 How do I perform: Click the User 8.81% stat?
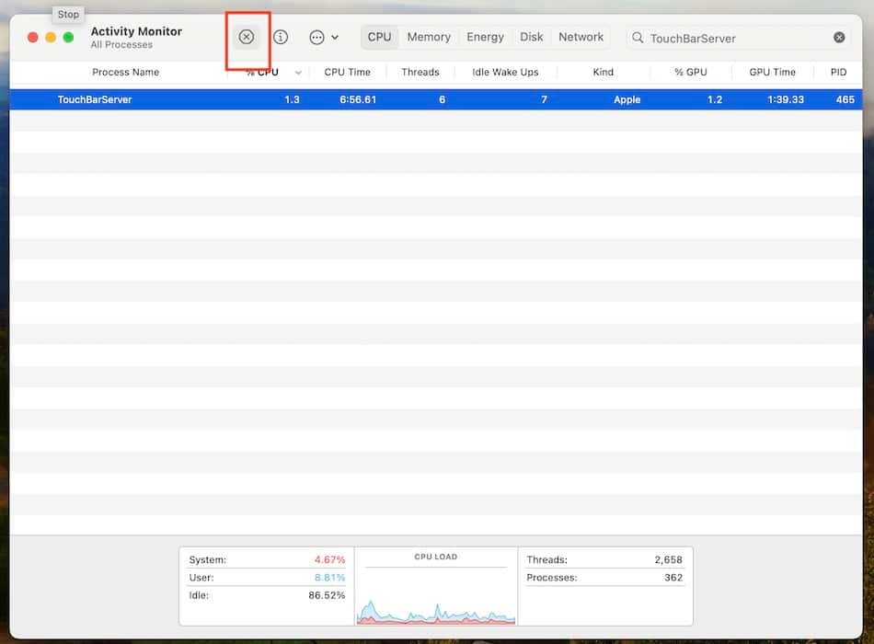[267, 577]
